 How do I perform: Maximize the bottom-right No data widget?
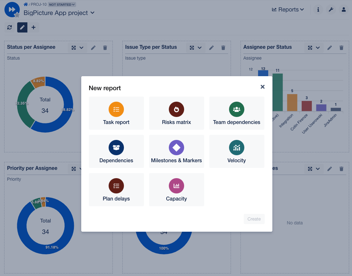click(310, 169)
